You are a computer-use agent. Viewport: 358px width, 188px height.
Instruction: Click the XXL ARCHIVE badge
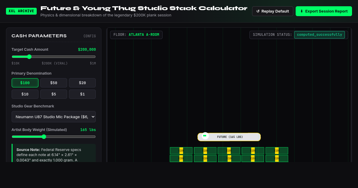point(21,11)
